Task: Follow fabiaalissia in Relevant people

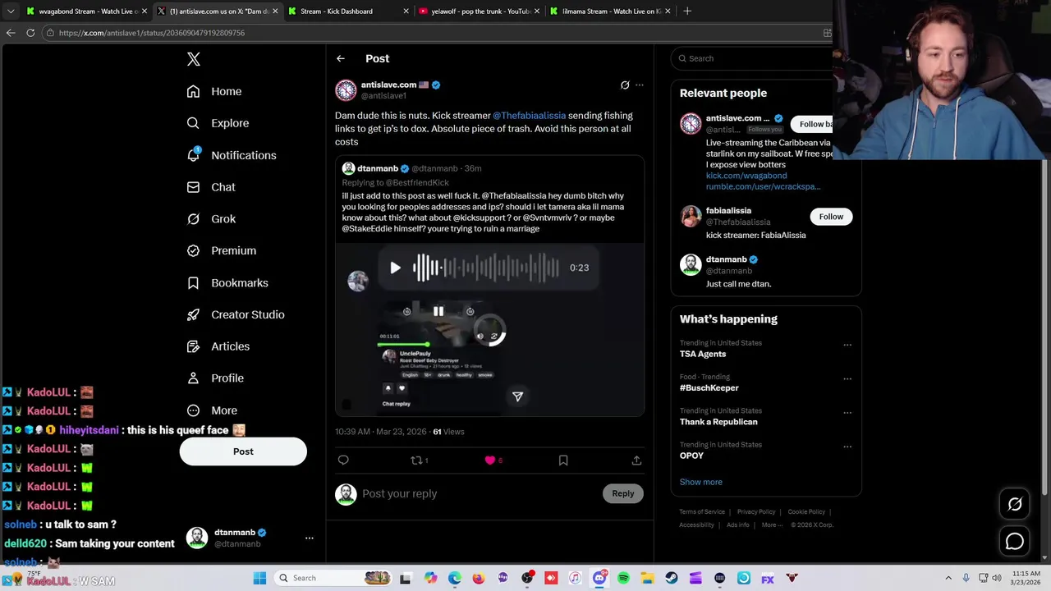Action: (831, 217)
